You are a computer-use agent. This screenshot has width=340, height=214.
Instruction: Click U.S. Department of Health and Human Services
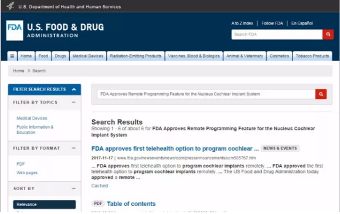tap(70, 7)
